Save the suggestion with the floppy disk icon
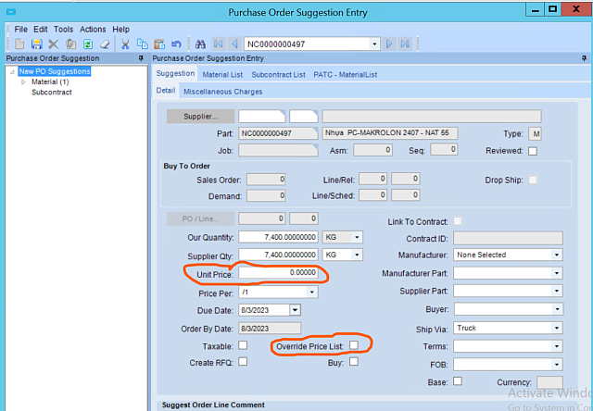Image resolution: width=593 pixels, height=411 pixels. [x=36, y=44]
